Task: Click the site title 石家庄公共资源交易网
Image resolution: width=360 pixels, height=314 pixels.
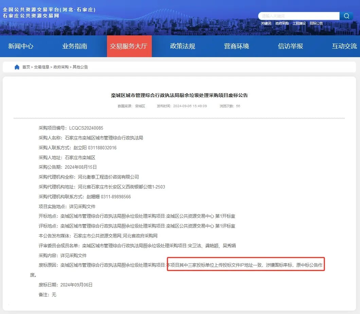Action: coord(31,16)
